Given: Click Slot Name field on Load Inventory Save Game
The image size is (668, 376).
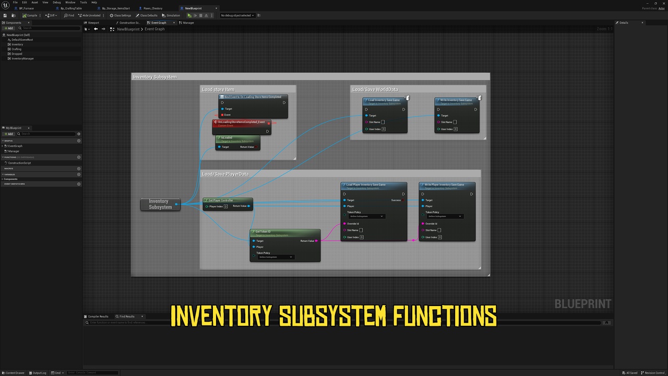Looking at the screenshot, I should [383, 122].
